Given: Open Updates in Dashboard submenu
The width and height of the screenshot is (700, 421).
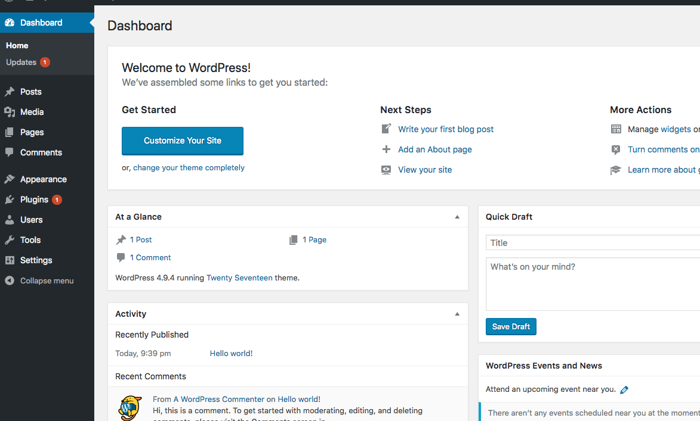Looking at the screenshot, I should 21,63.
